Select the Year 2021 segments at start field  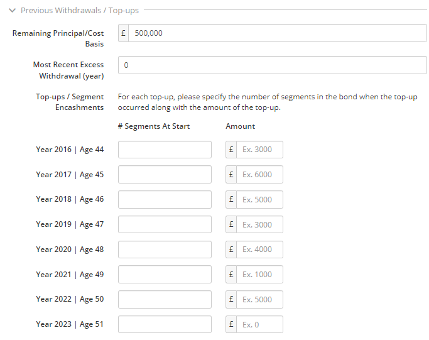165,274
